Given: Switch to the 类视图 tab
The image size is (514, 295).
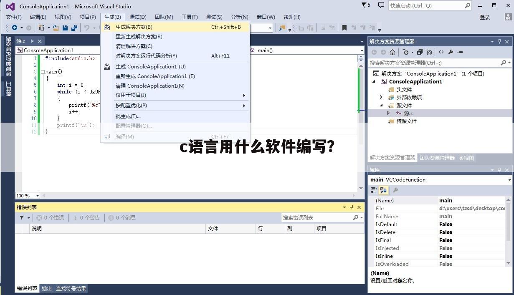Looking at the screenshot, I should [466, 158].
